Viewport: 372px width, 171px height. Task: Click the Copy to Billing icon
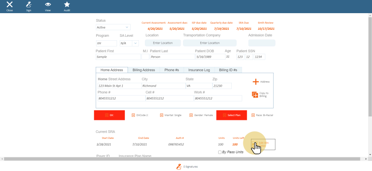click(x=255, y=94)
